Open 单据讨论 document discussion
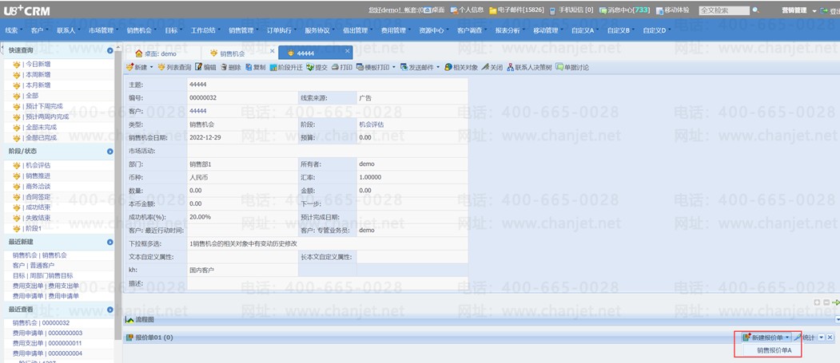This screenshot has height=363, width=840. pyautogui.click(x=572, y=67)
